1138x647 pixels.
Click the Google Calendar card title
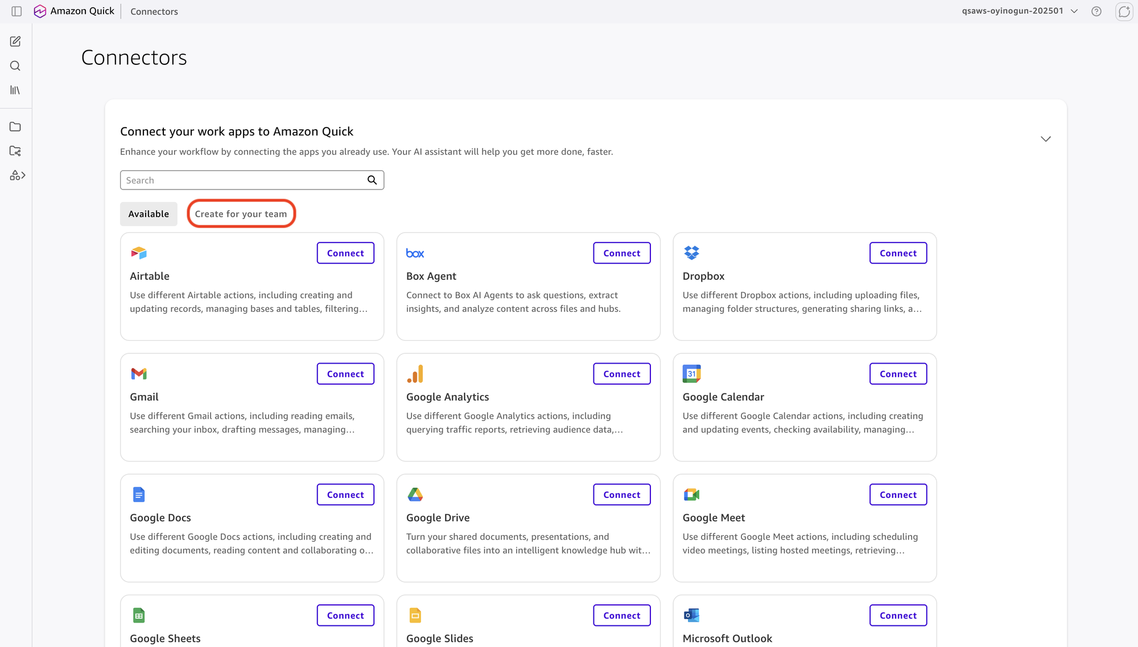coord(723,397)
